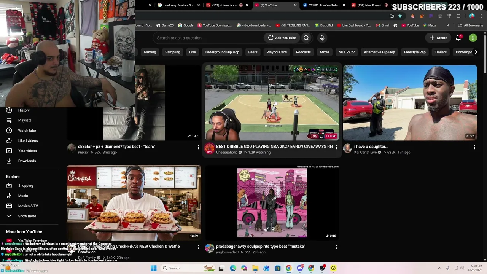Select the Freestyle Rap chip
The height and width of the screenshot is (274, 487).
tap(415, 52)
